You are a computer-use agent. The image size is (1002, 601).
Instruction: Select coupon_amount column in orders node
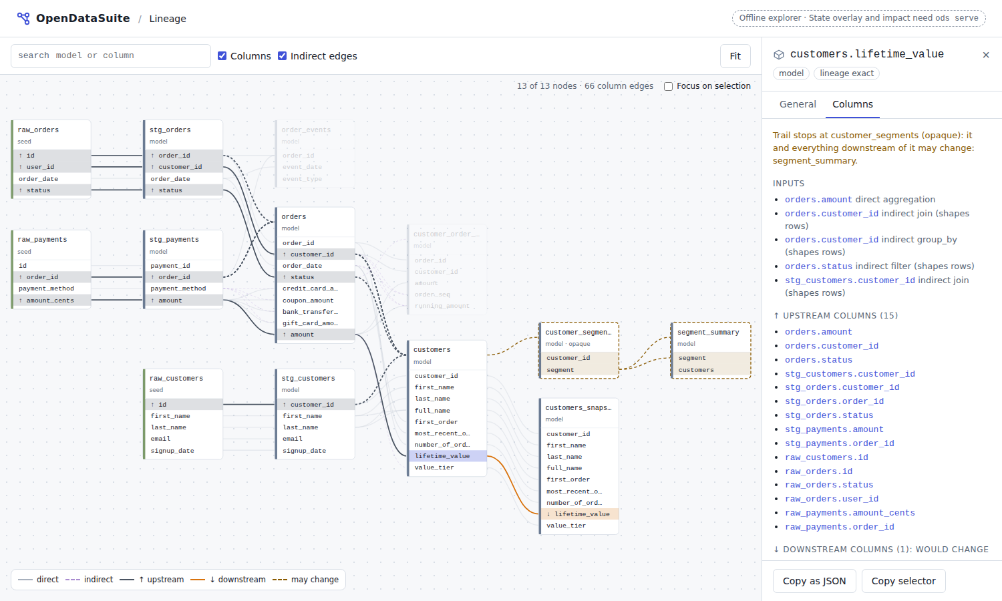coord(316,300)
